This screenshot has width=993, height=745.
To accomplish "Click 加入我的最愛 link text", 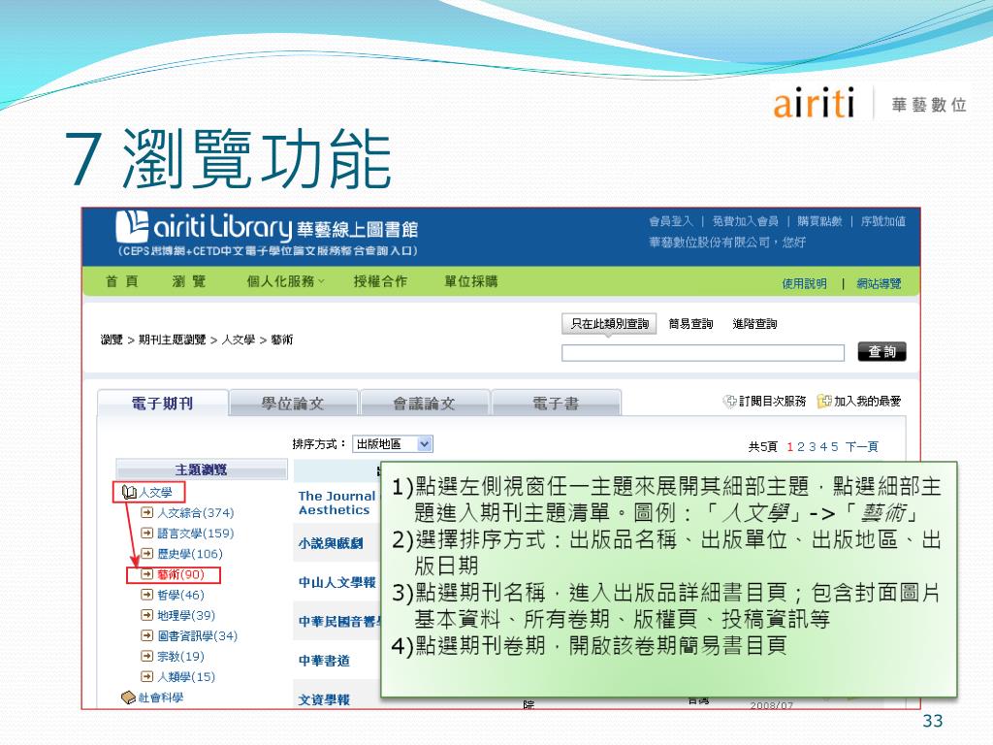I will [867, 401].
